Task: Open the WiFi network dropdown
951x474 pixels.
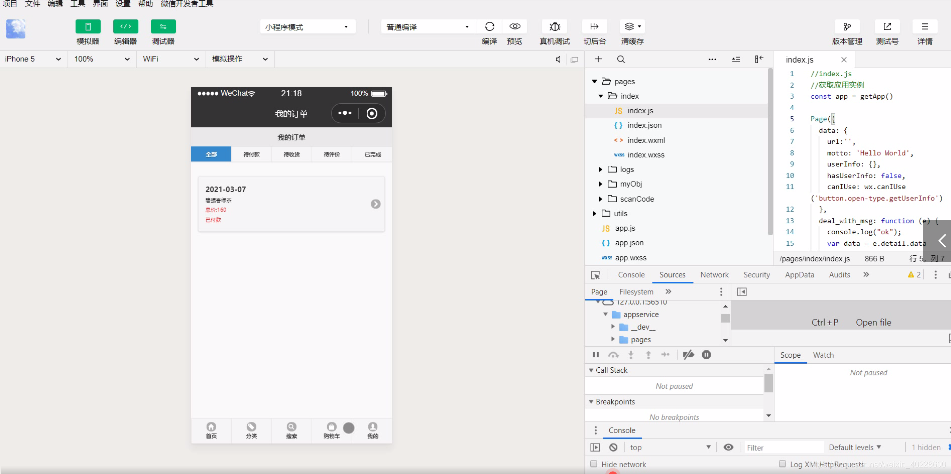Action: pos(171,59)
